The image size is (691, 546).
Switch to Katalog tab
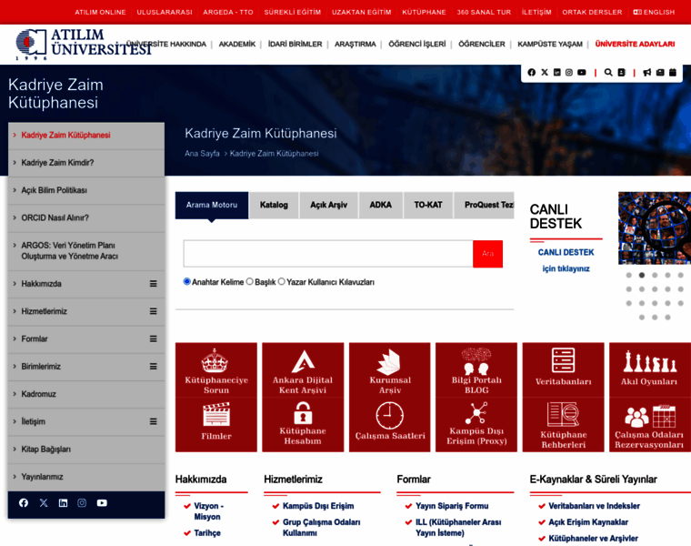coord(274,205)
